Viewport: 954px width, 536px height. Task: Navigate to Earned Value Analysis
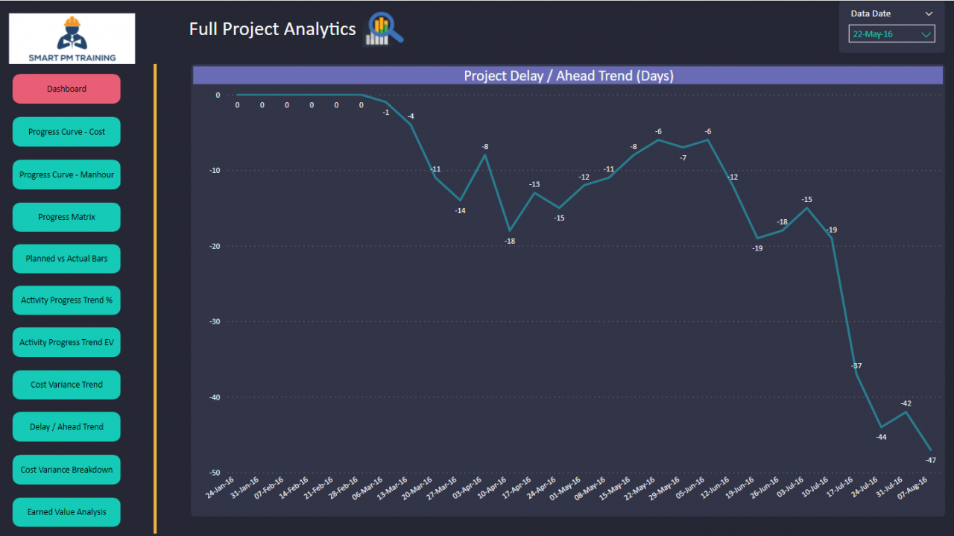(66, 512)
